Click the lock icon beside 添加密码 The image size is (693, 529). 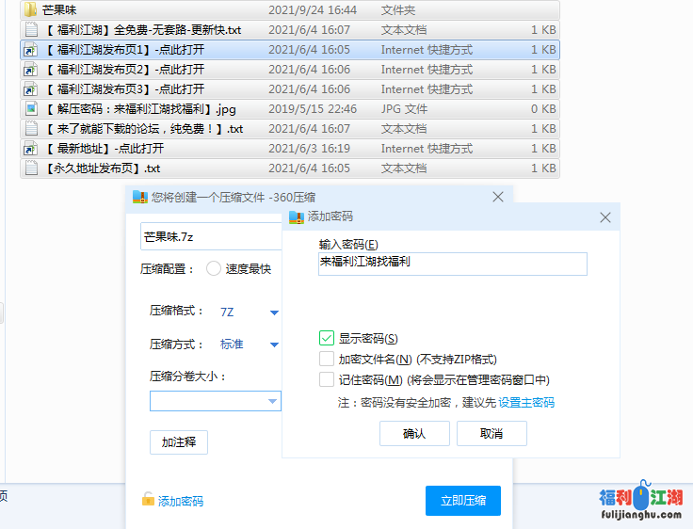(x=148, y=501)
